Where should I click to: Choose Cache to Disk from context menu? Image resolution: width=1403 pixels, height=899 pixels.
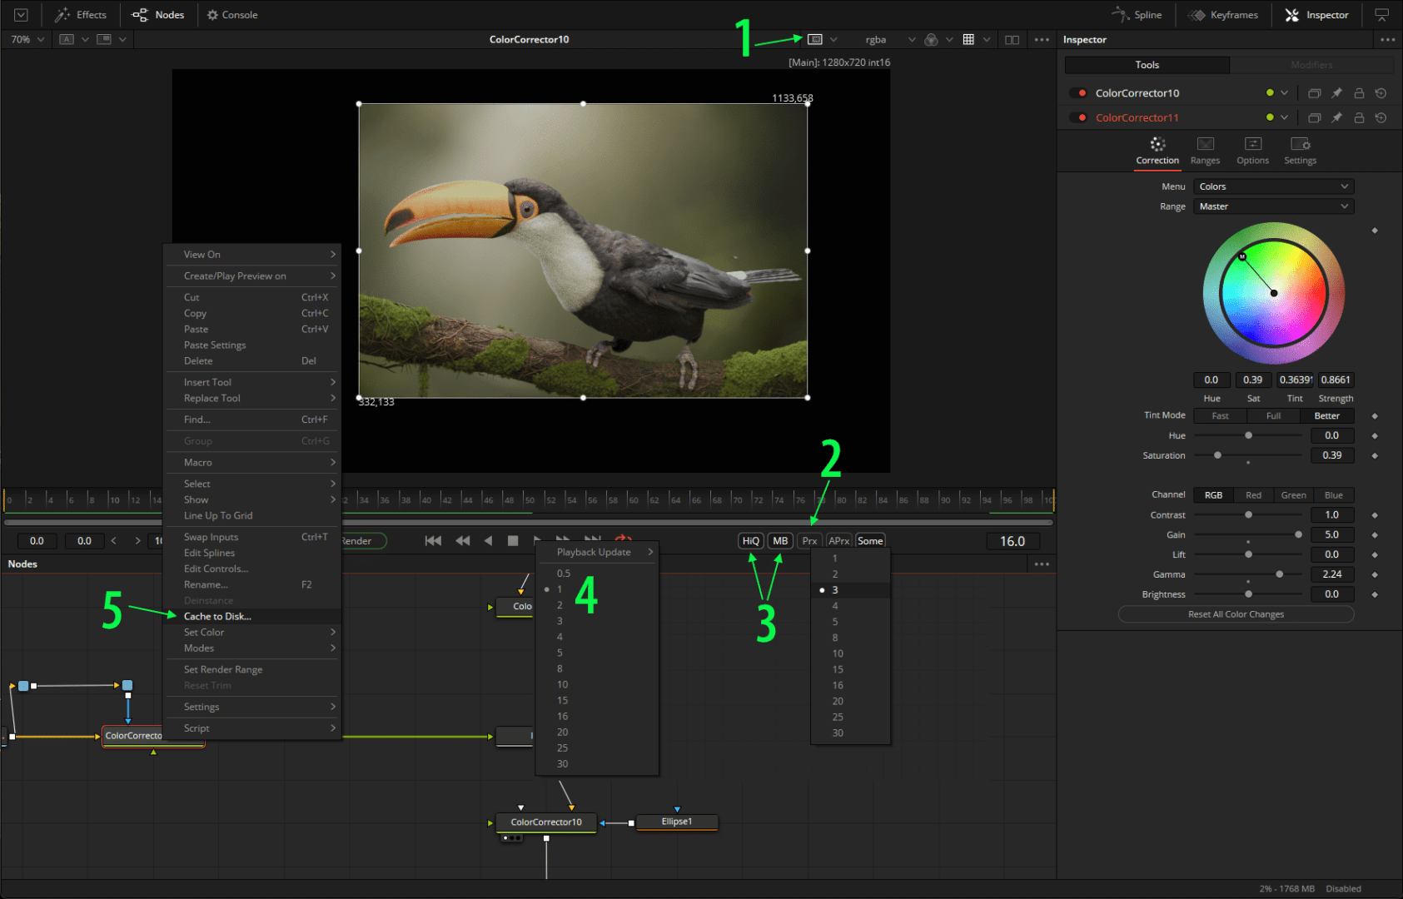click(x=217, y=616)
